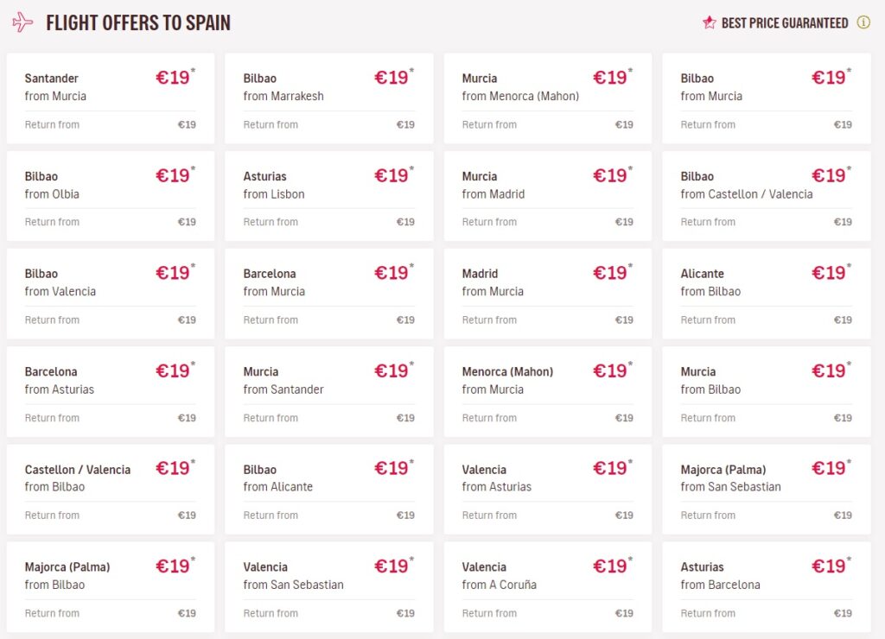Image resolution: width=885 pixels, height=639 pixels.
Task: Open the Bilbao from Olbia offer
Action: 111,195
